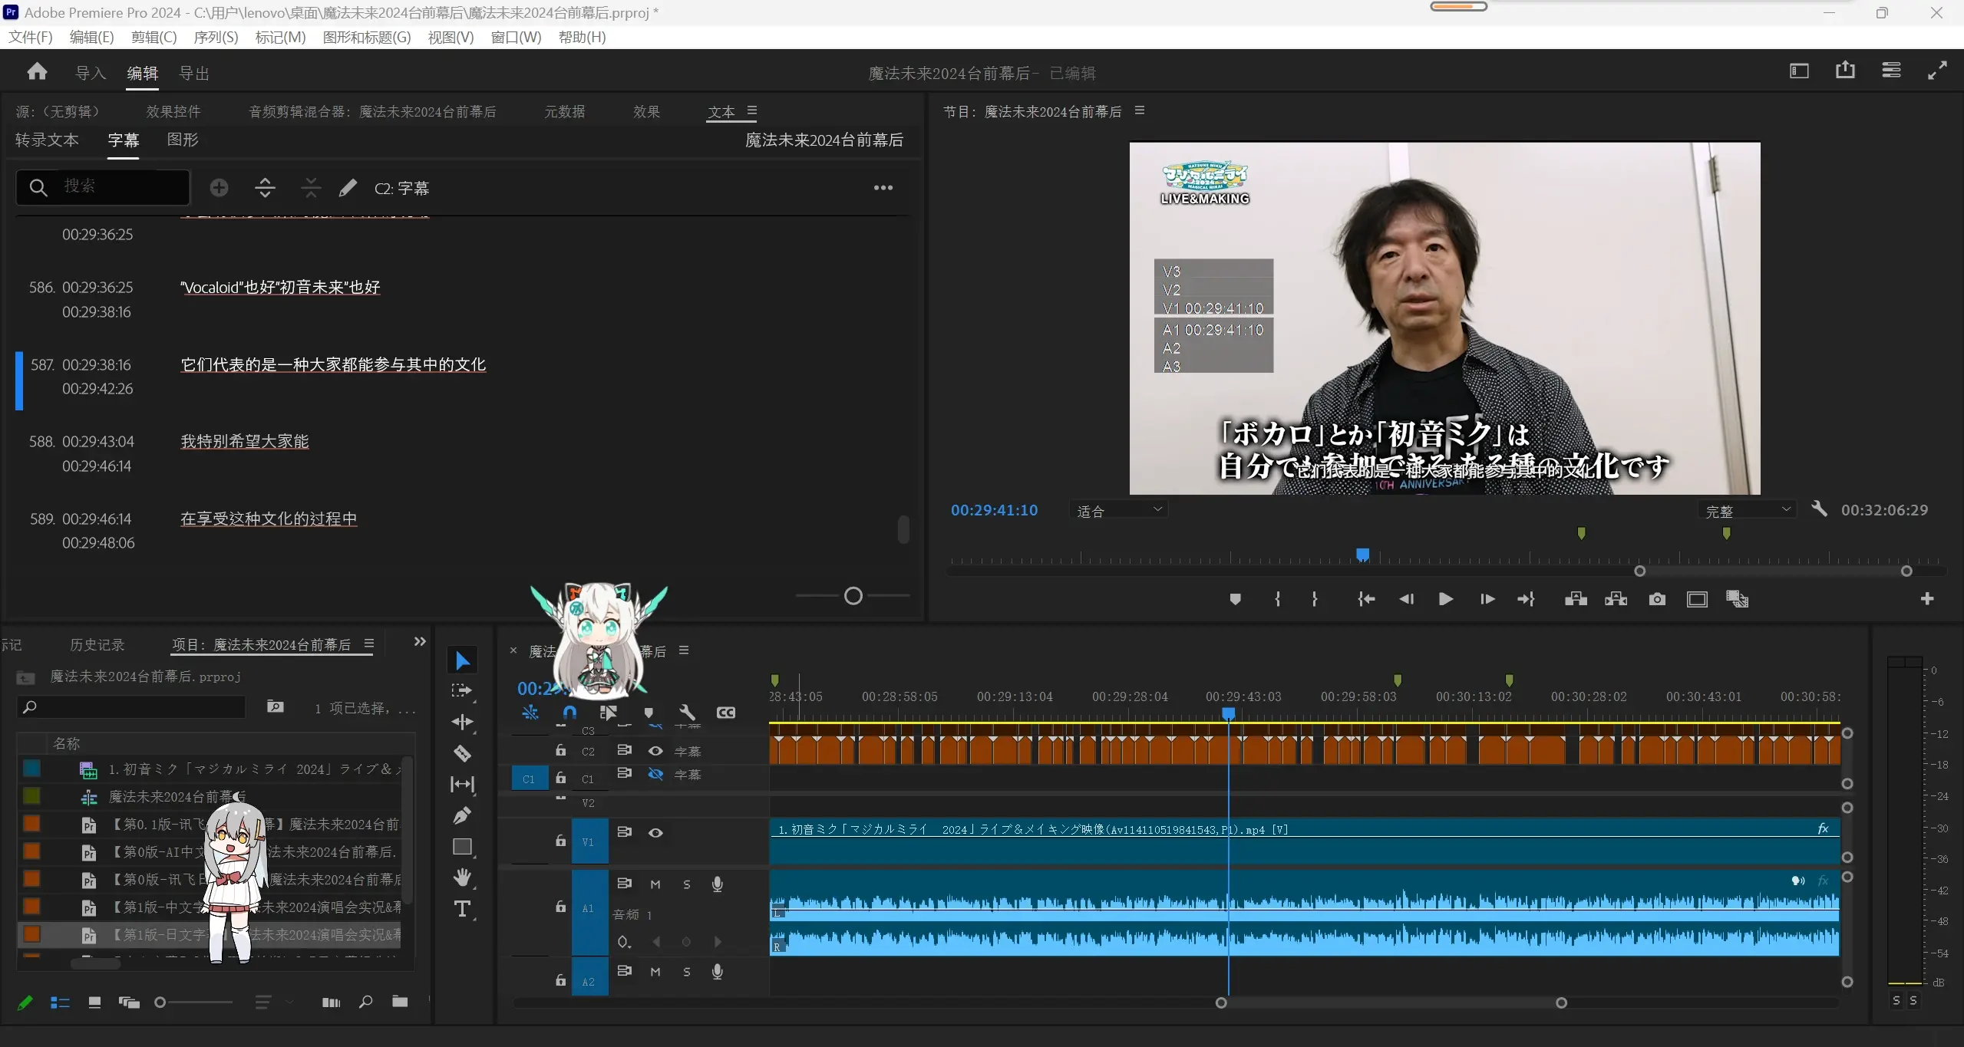Open the zoom level 适合 dropdown
The width and height of the screenshot is (1964, 1047).
pyautogui.click(x=1119, y=511)
